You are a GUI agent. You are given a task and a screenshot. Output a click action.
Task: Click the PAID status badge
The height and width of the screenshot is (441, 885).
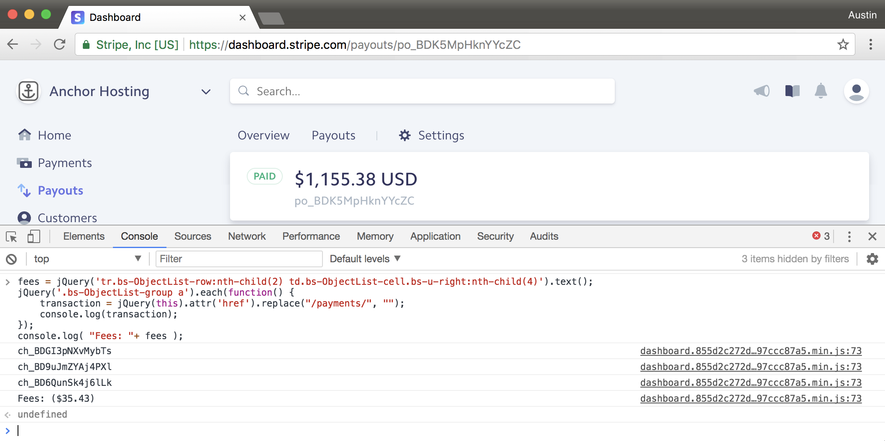(x=265, y=176)
